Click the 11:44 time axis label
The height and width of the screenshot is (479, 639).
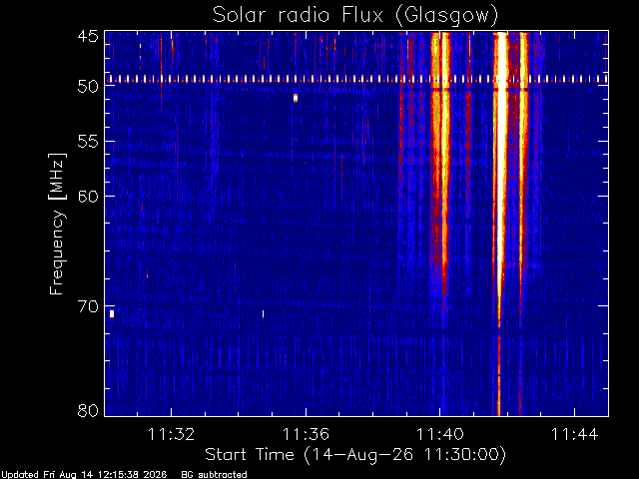click(574, 434)
